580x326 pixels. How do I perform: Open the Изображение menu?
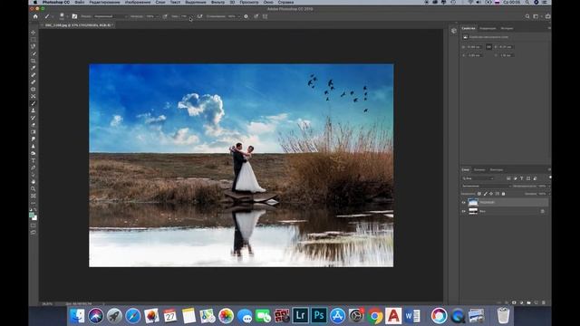(x=137, y=2)
